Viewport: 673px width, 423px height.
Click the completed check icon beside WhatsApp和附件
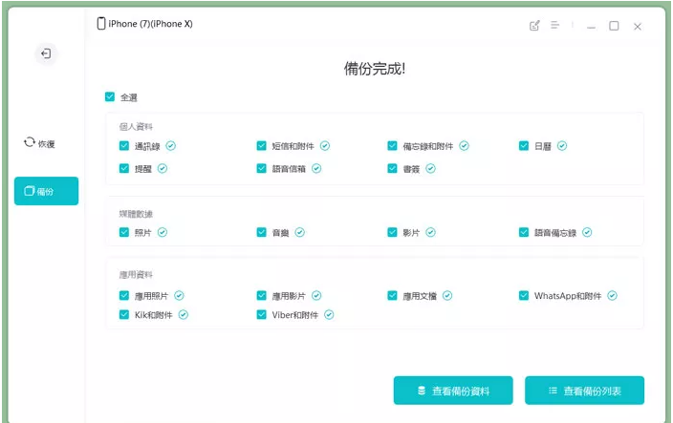(x=613, y=296)
